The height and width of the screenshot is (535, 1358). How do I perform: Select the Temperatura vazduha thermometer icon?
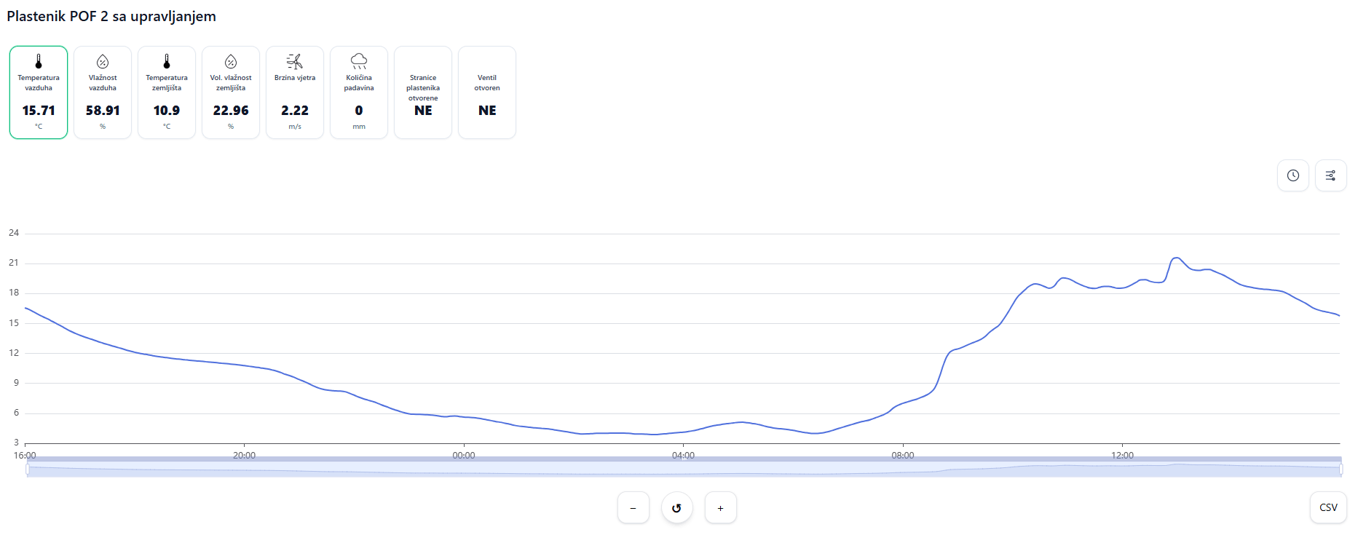(x=39, y=62)
